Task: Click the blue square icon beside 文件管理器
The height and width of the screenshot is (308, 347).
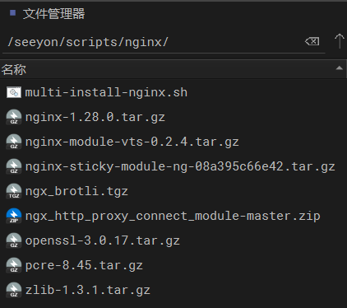Action: (12, 12)
